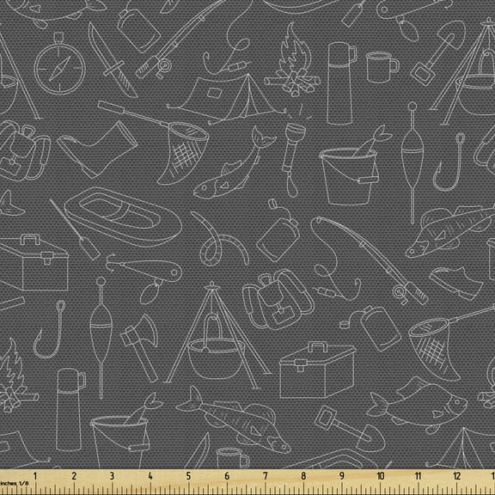Click the ruler number 9
Screen dimensions: 495x495
(x=341, y=476)
